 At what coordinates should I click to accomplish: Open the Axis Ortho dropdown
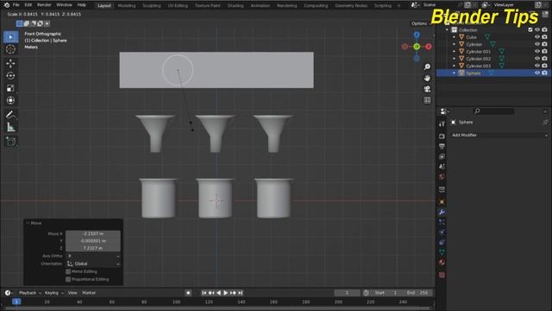tap(93, 256)
